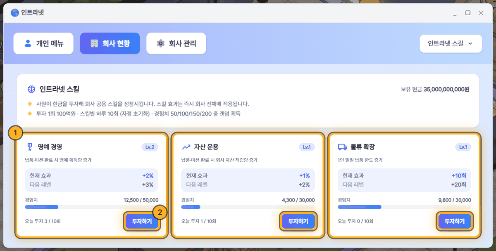Click the 보유 현금 35,000,000,000원 text
This screenshot has height=251, width=496.
pos(435,89)
